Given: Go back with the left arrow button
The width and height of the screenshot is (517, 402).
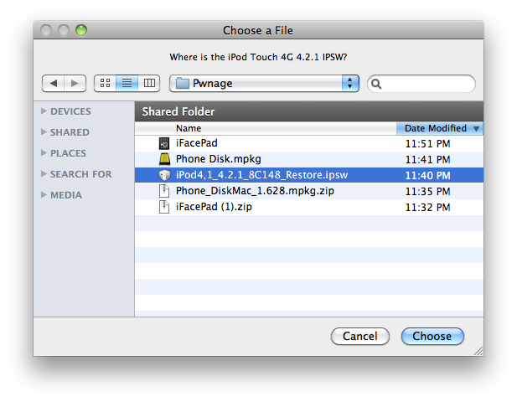Looking at the screenshot, I should (54, 84).
